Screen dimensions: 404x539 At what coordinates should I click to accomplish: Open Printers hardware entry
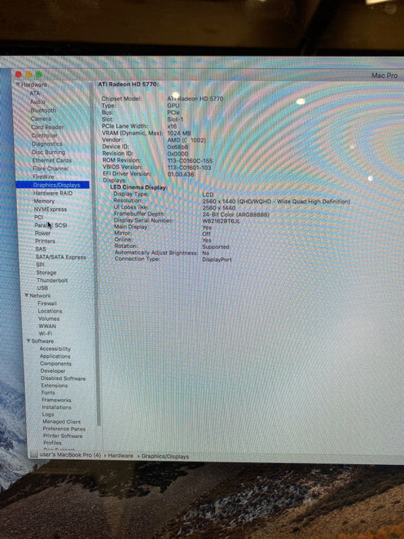coord(45,241)
